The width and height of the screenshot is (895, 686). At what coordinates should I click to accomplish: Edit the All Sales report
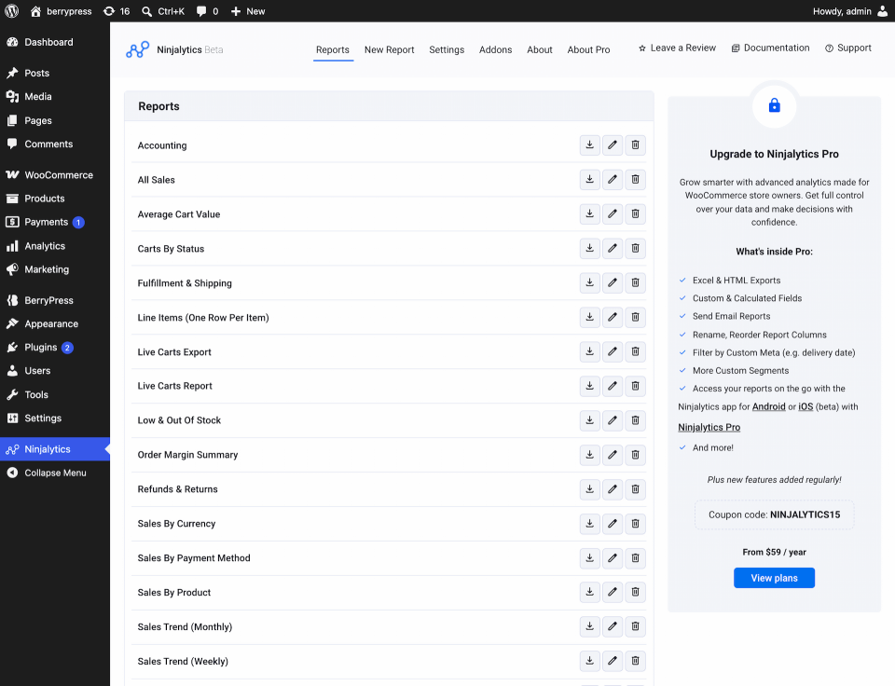click(613, 179)
